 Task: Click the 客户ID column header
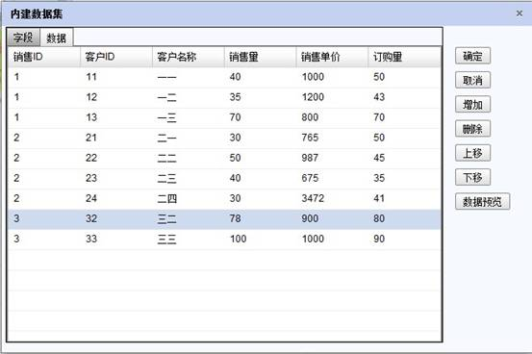(x=116, y=57)
